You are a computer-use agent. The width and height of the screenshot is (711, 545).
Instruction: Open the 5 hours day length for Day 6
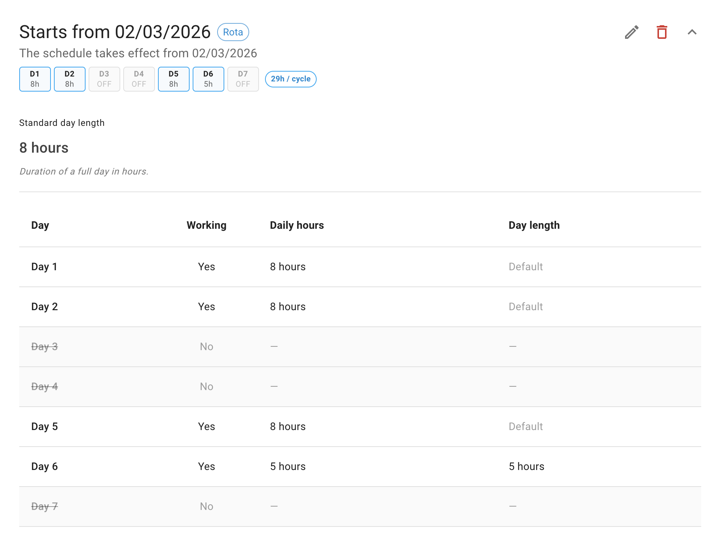(526, 466)
